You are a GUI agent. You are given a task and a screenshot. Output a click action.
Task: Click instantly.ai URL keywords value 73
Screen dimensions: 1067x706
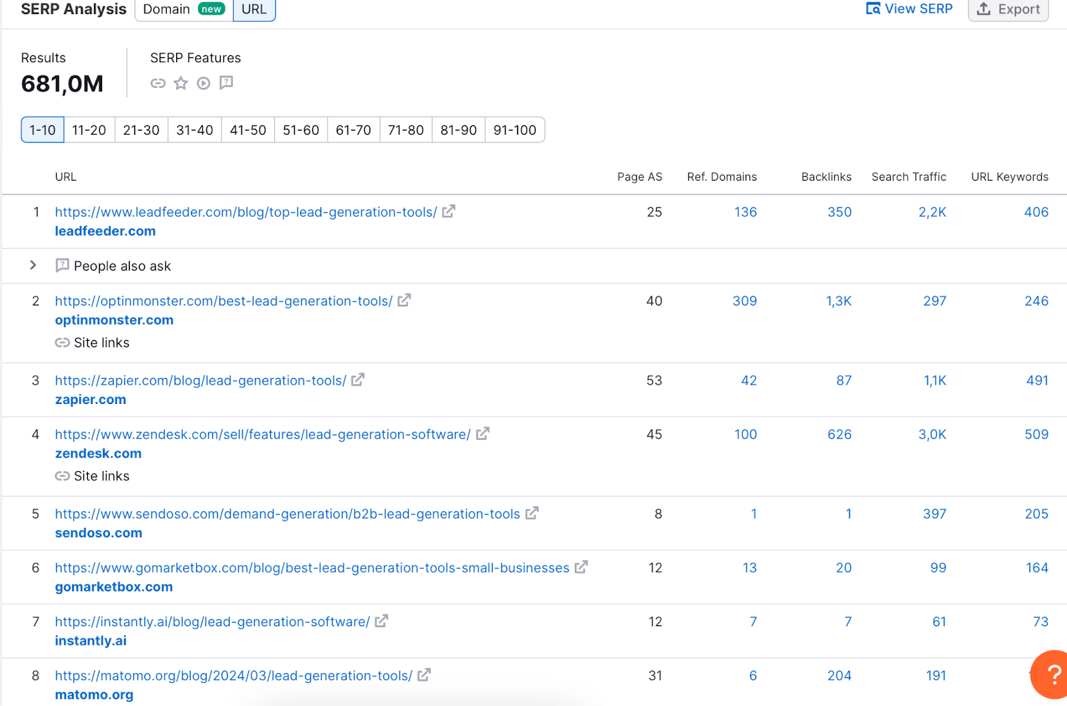[x=1041, y=622]
